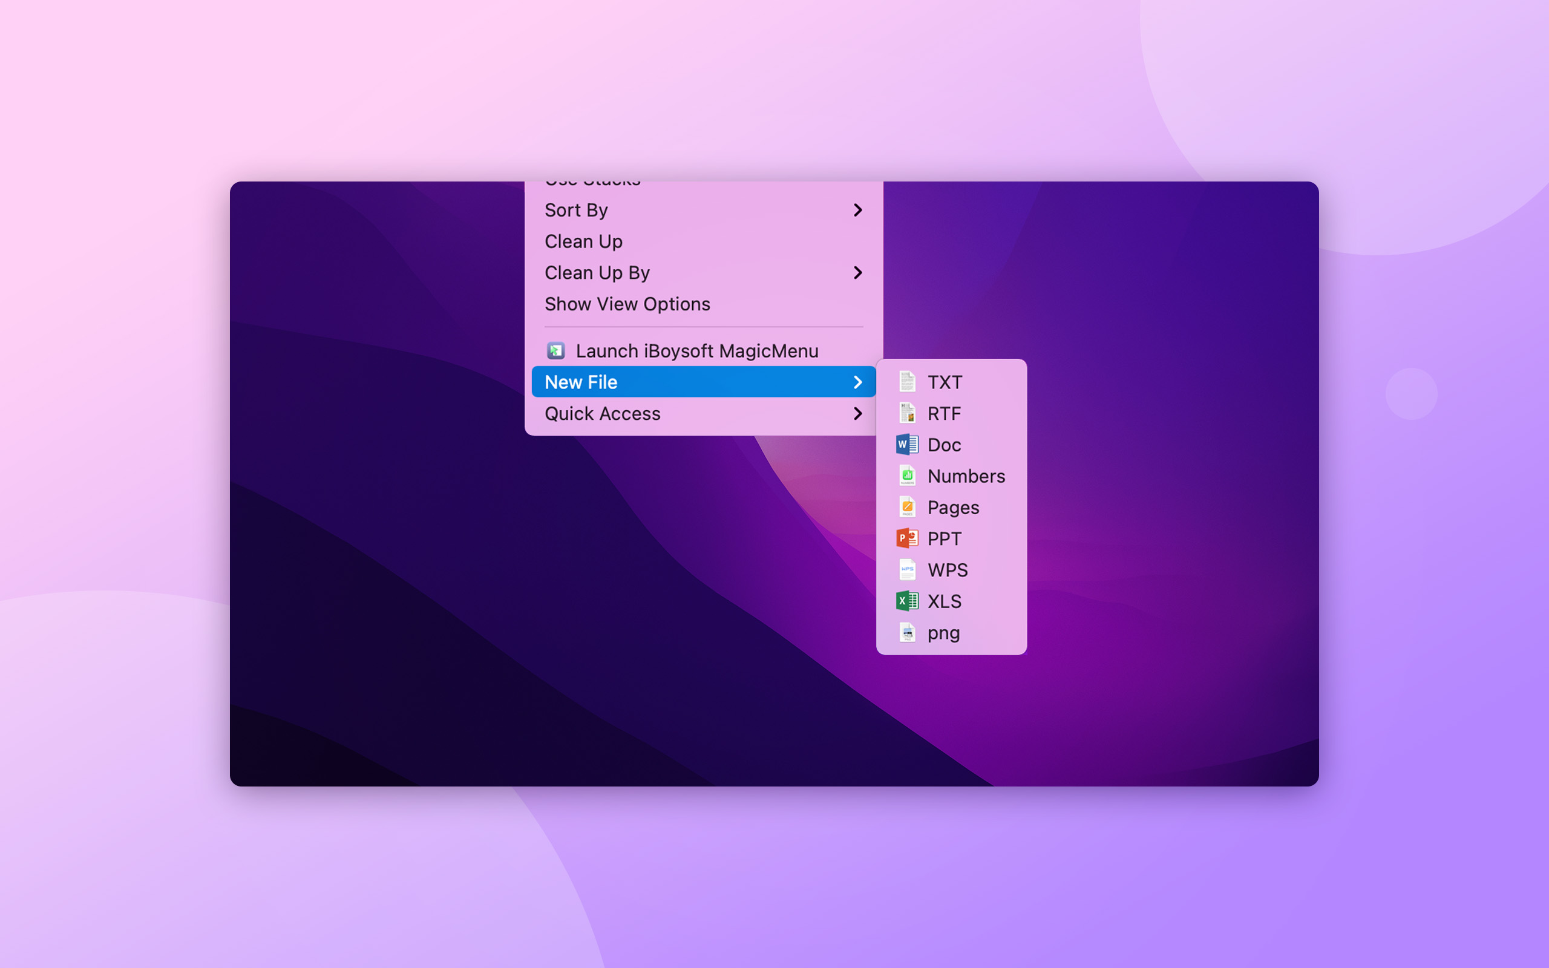Create a new png file
The image size is (1549, 968).
click(951, 633)
